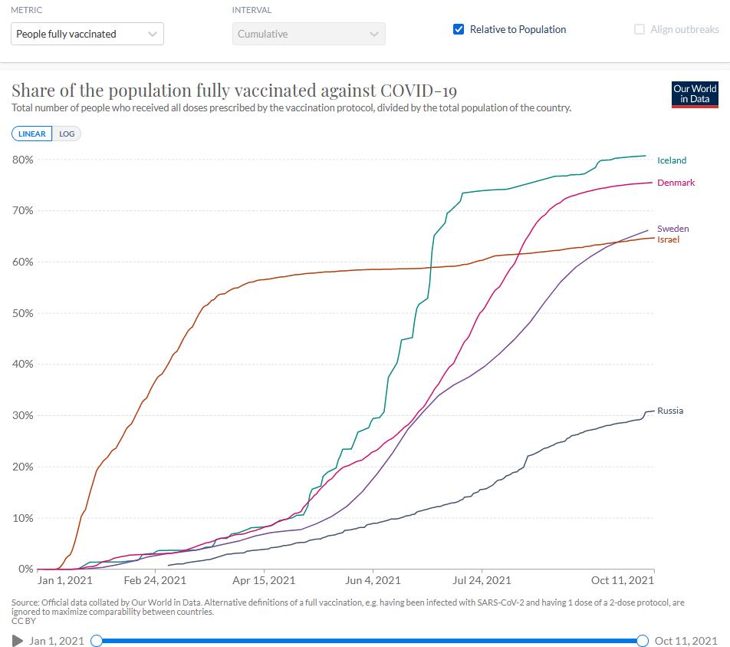Select the Russia country label
730x647 pixels.
pos(669,411)
